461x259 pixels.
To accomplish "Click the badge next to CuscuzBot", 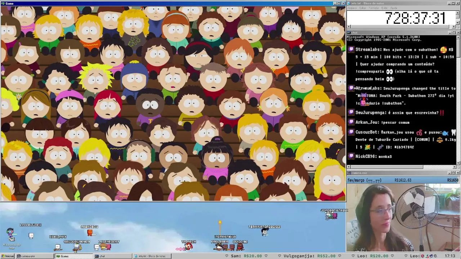I will [351, 132].
